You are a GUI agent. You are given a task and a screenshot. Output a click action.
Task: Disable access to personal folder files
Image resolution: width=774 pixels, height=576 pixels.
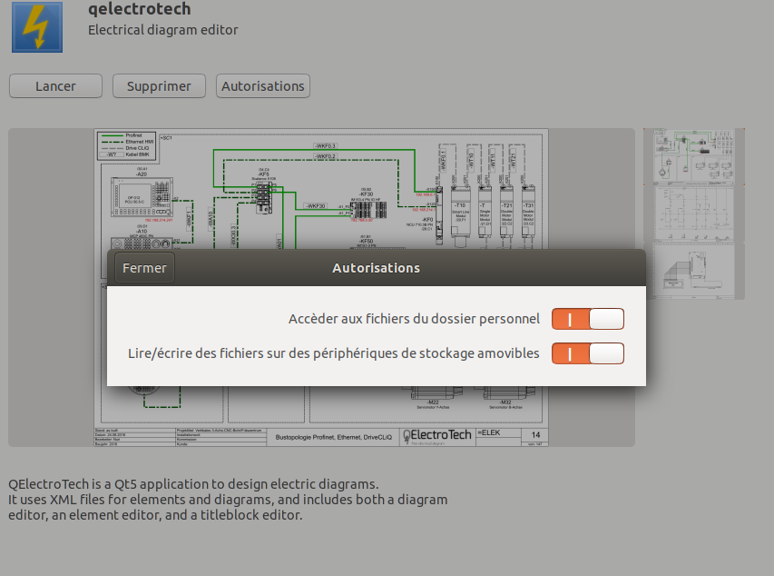click(x=588, y=319)
